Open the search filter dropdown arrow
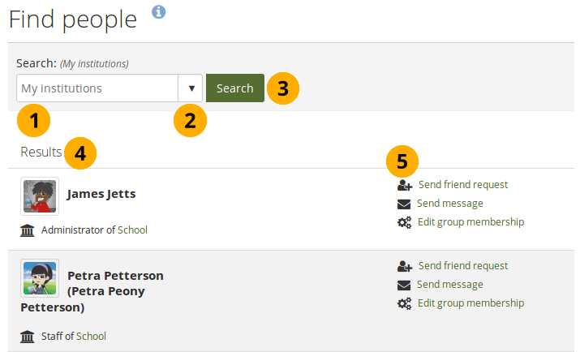This screenshot has width=580, height=352. (x=191, y=88)
